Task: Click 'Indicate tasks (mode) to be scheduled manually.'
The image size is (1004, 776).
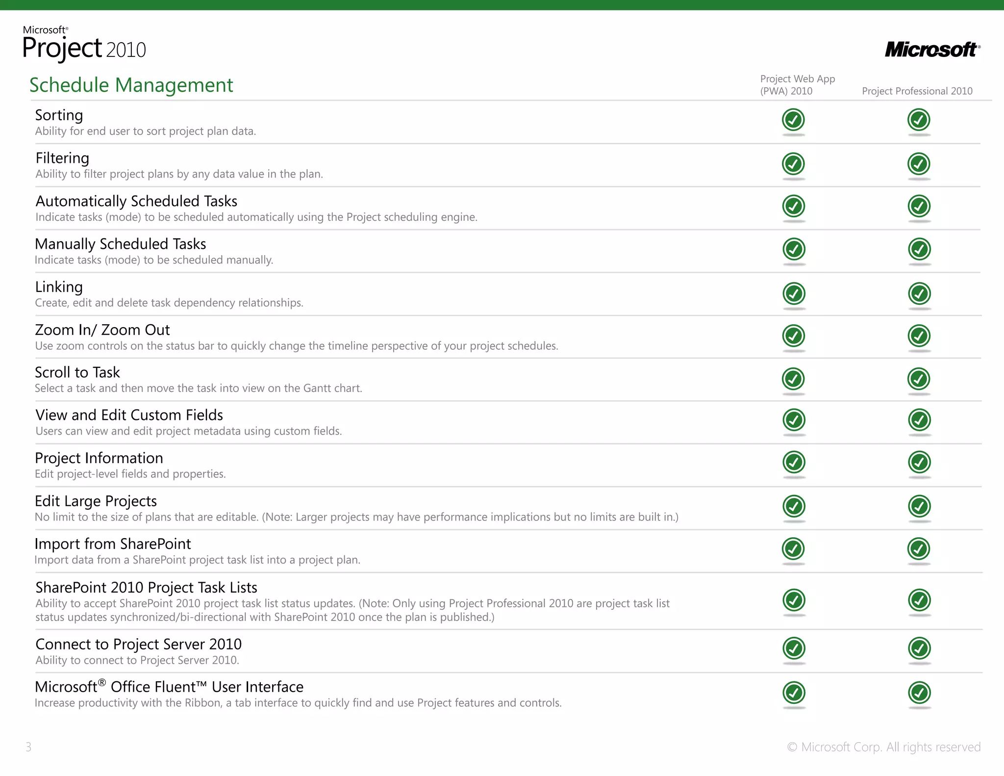Action: (x=154, y=260)
